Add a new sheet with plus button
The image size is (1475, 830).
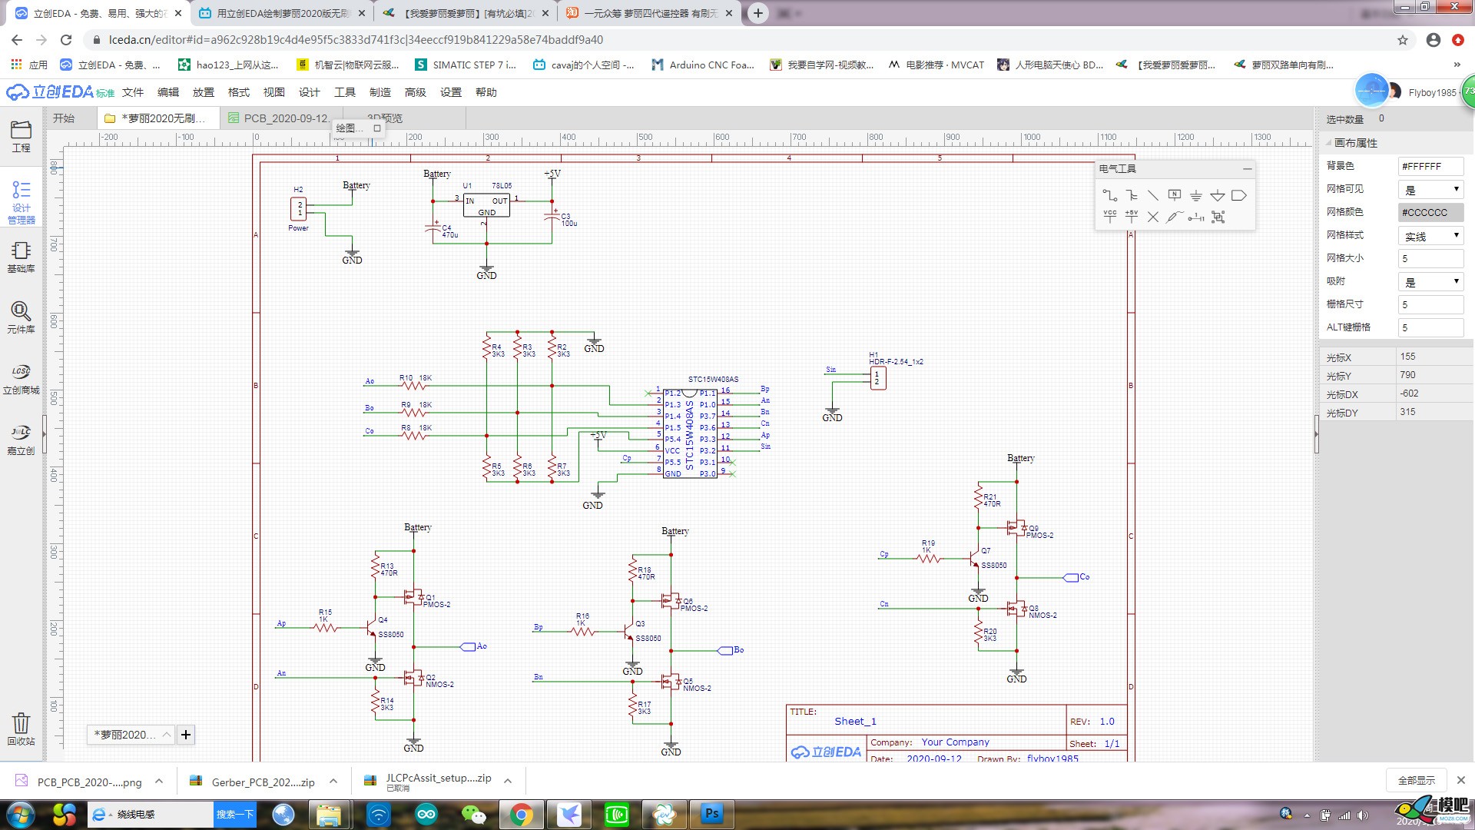(186, 735)
